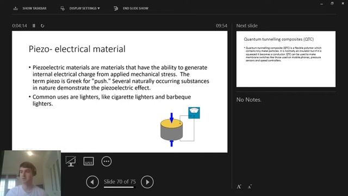The width and height of the screenshot is (348, 196).
Task: Click the webcam video overlay
Action: pyautogui.click(x=30, y=173)
